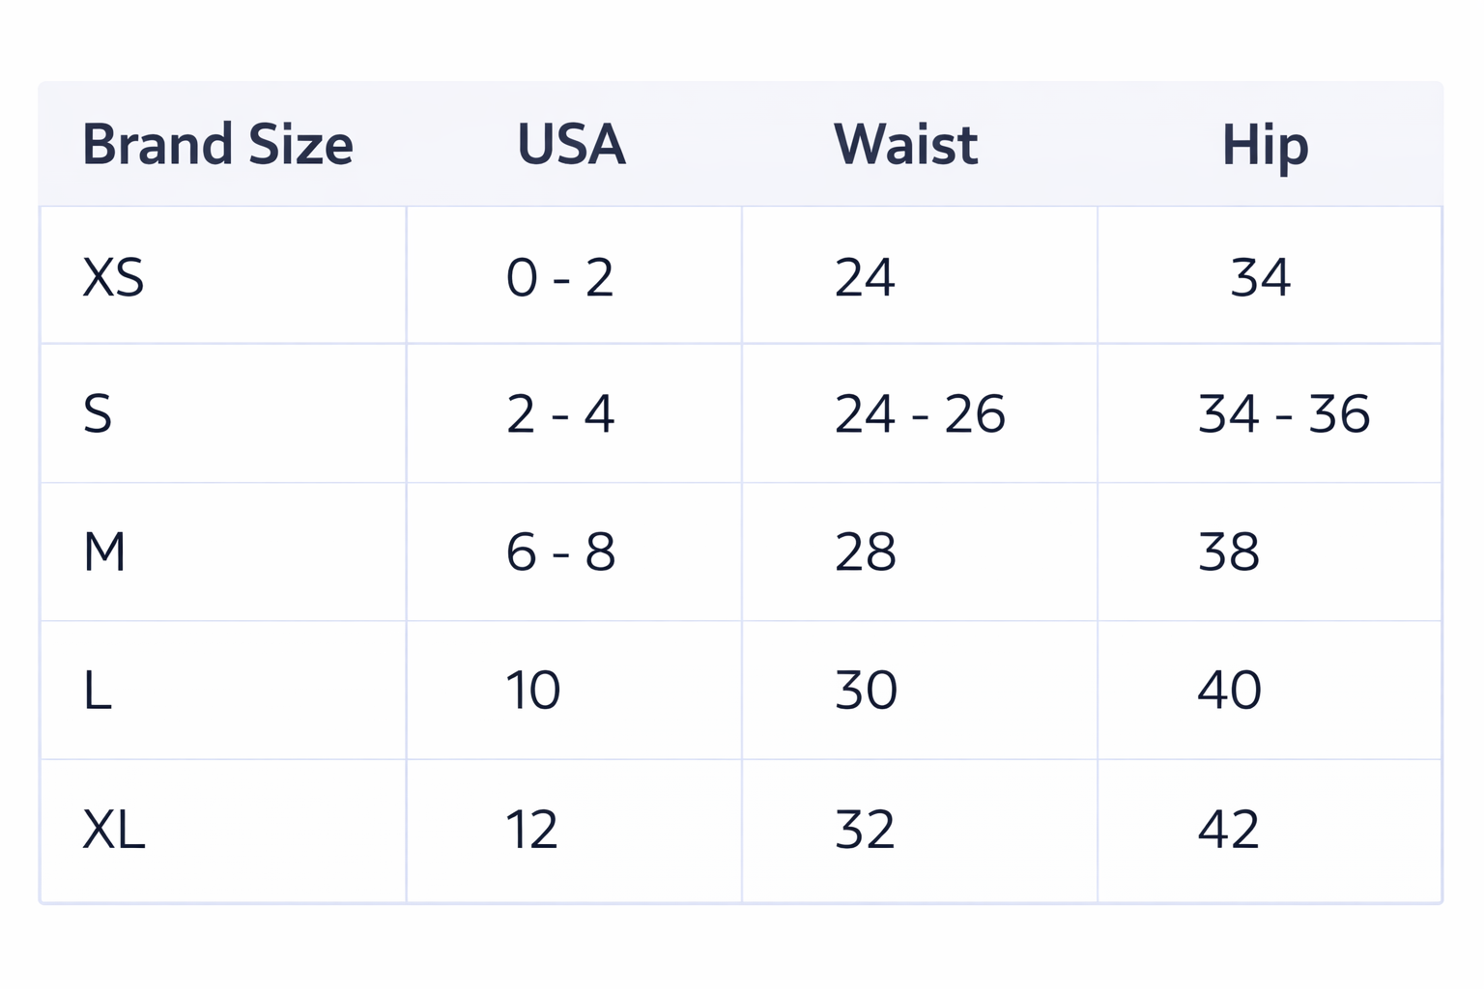Click the hip 42 cell
The image size is (1484, 989).
1229,829
